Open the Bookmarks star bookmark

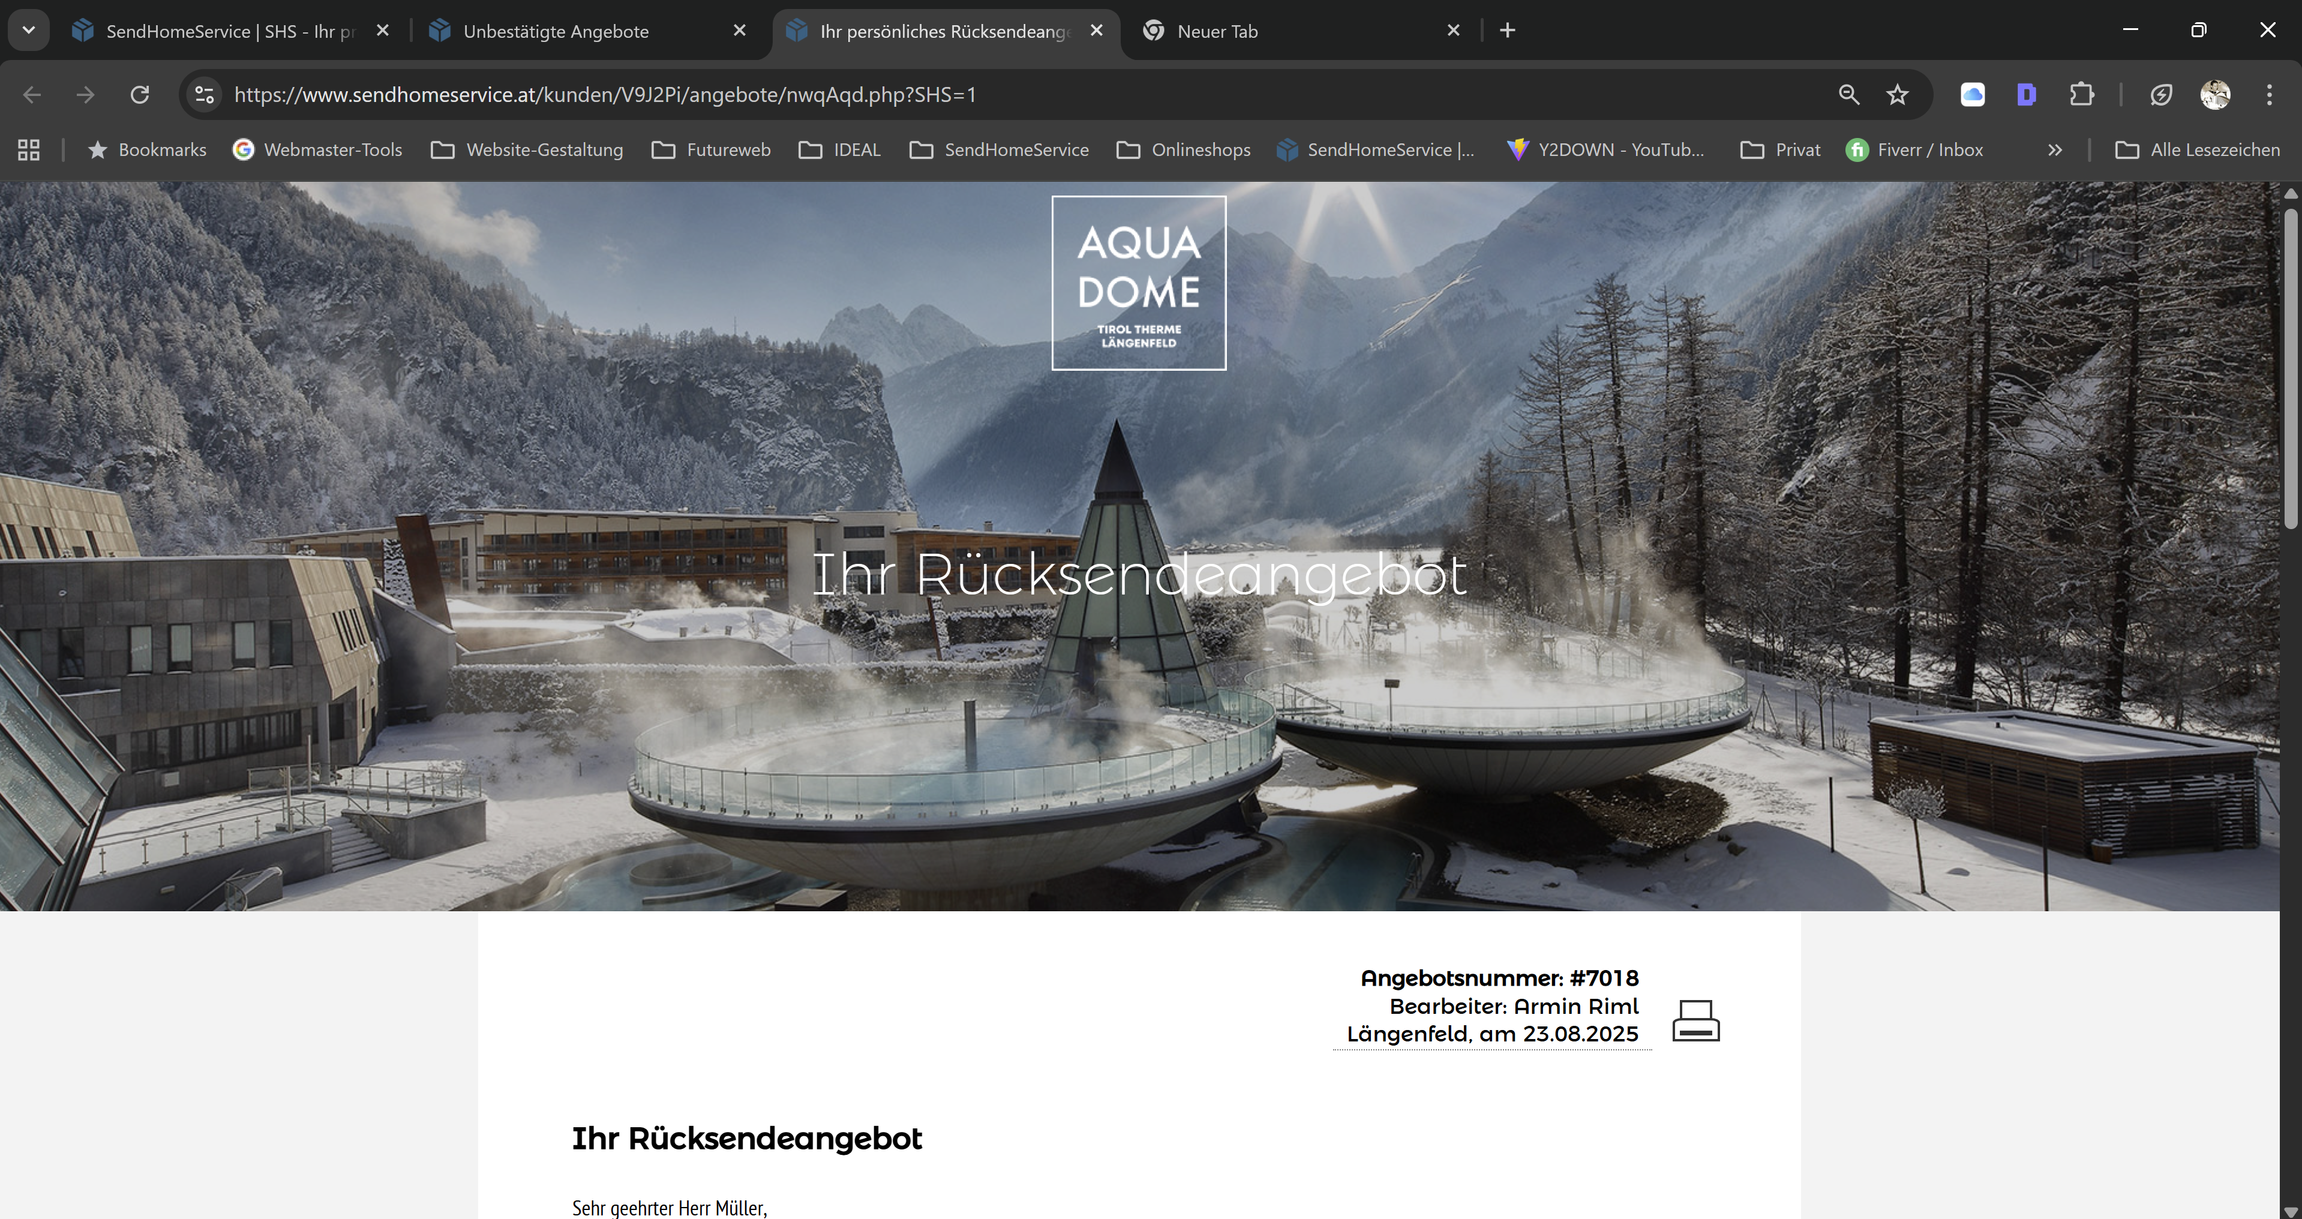click(x=148, y=150)
